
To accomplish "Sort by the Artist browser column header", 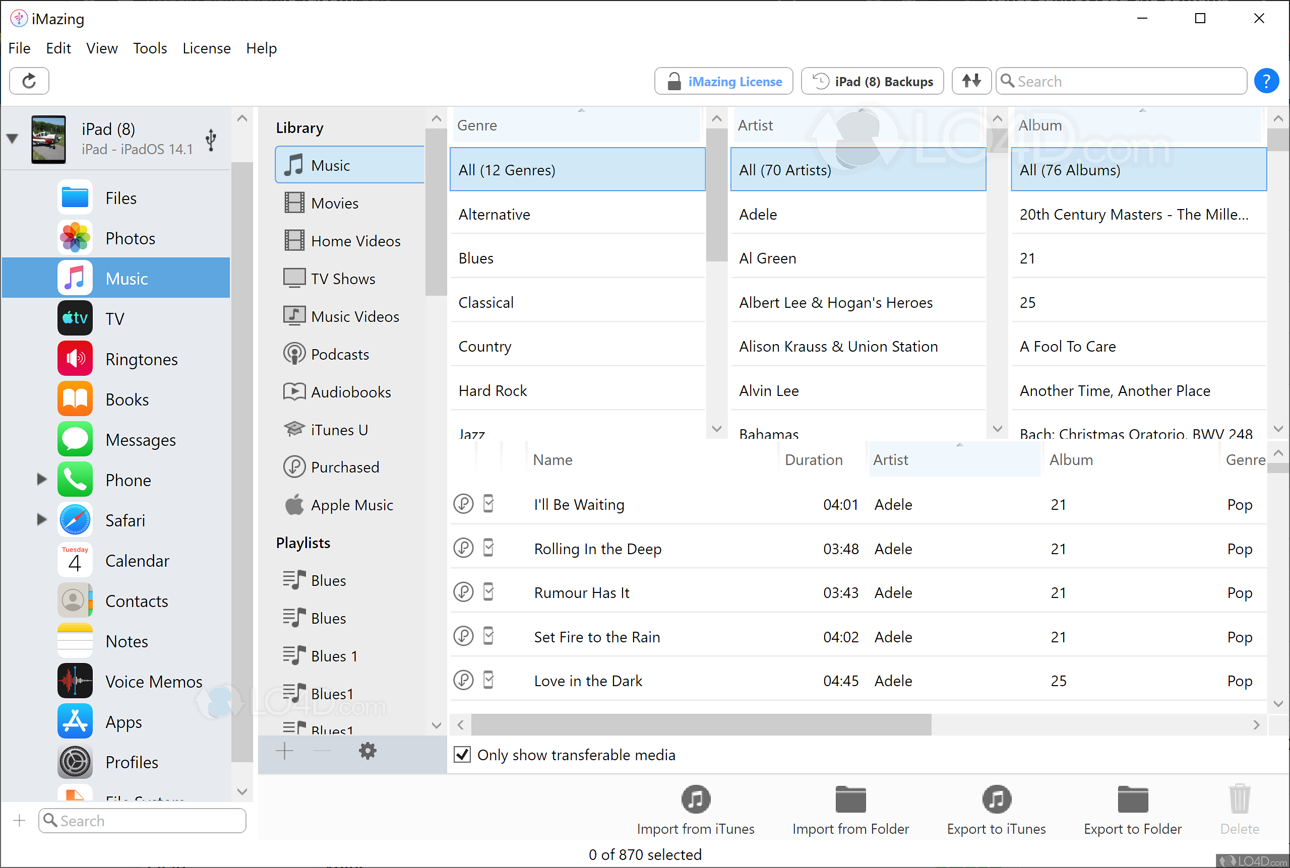I will coord(857,125).
